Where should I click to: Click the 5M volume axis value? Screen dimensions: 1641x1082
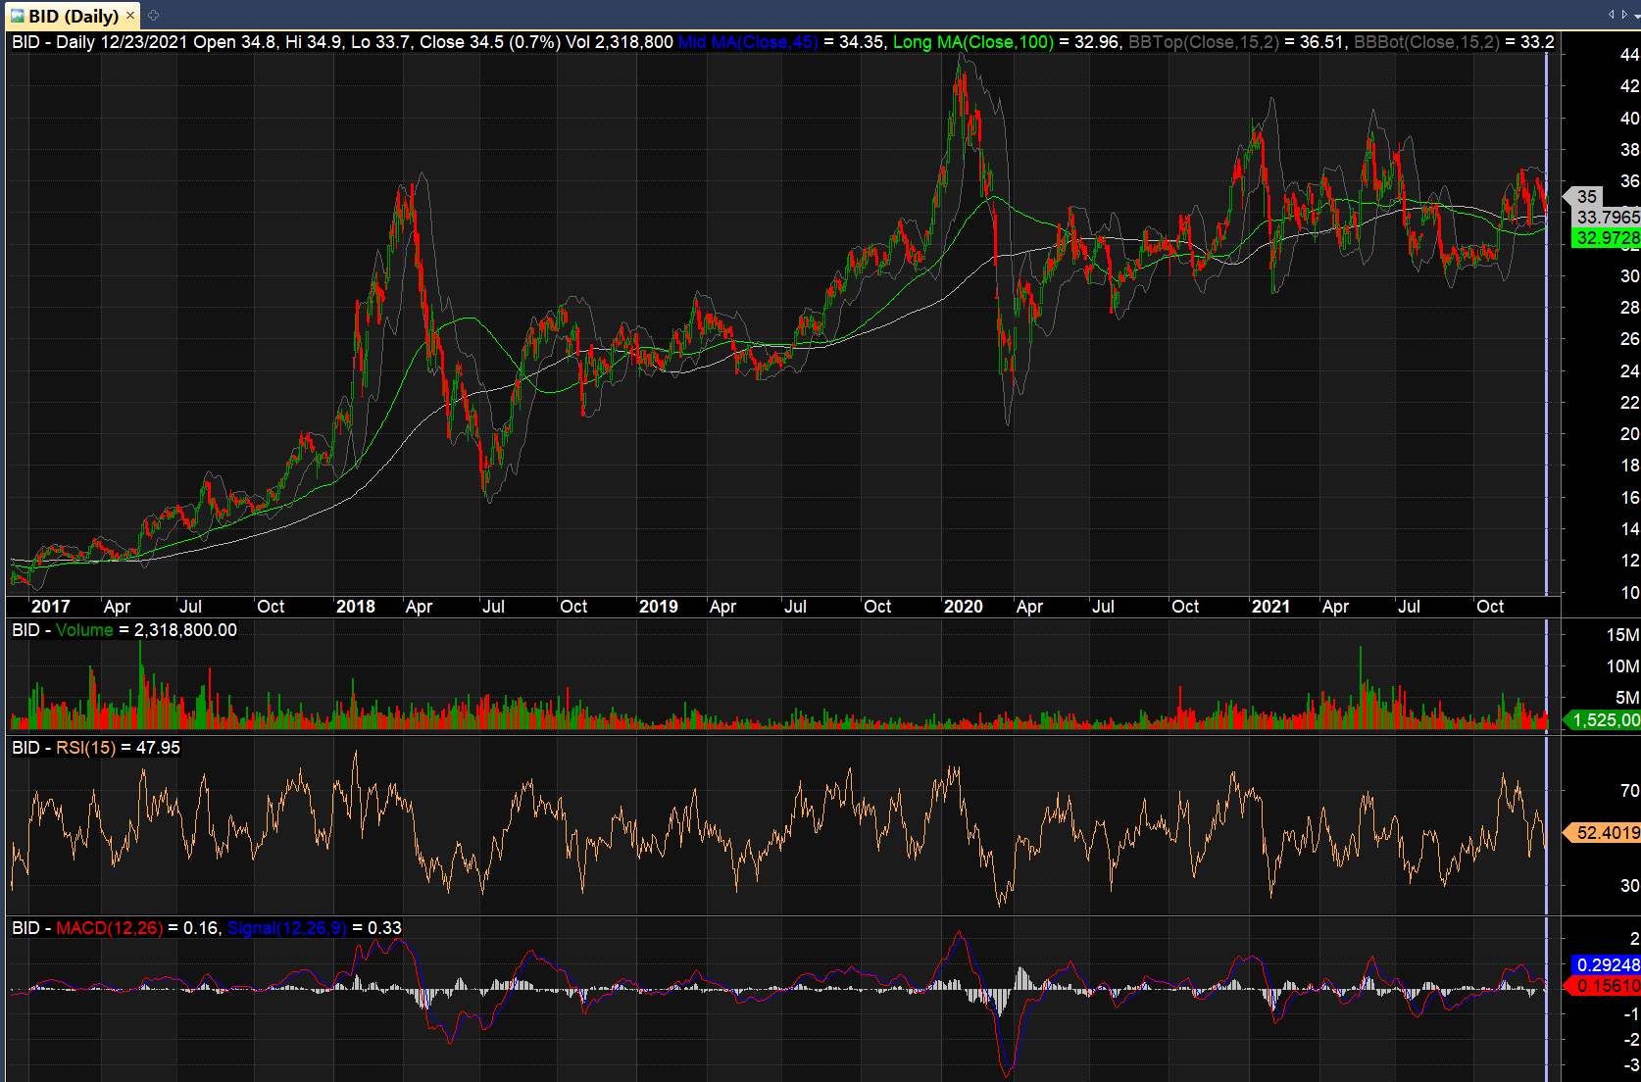point(1627,698)
